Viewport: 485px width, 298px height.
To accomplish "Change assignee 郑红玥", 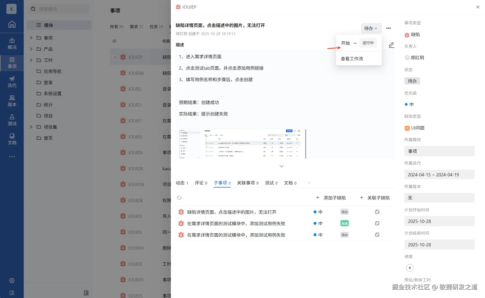I will coord(414,58).
